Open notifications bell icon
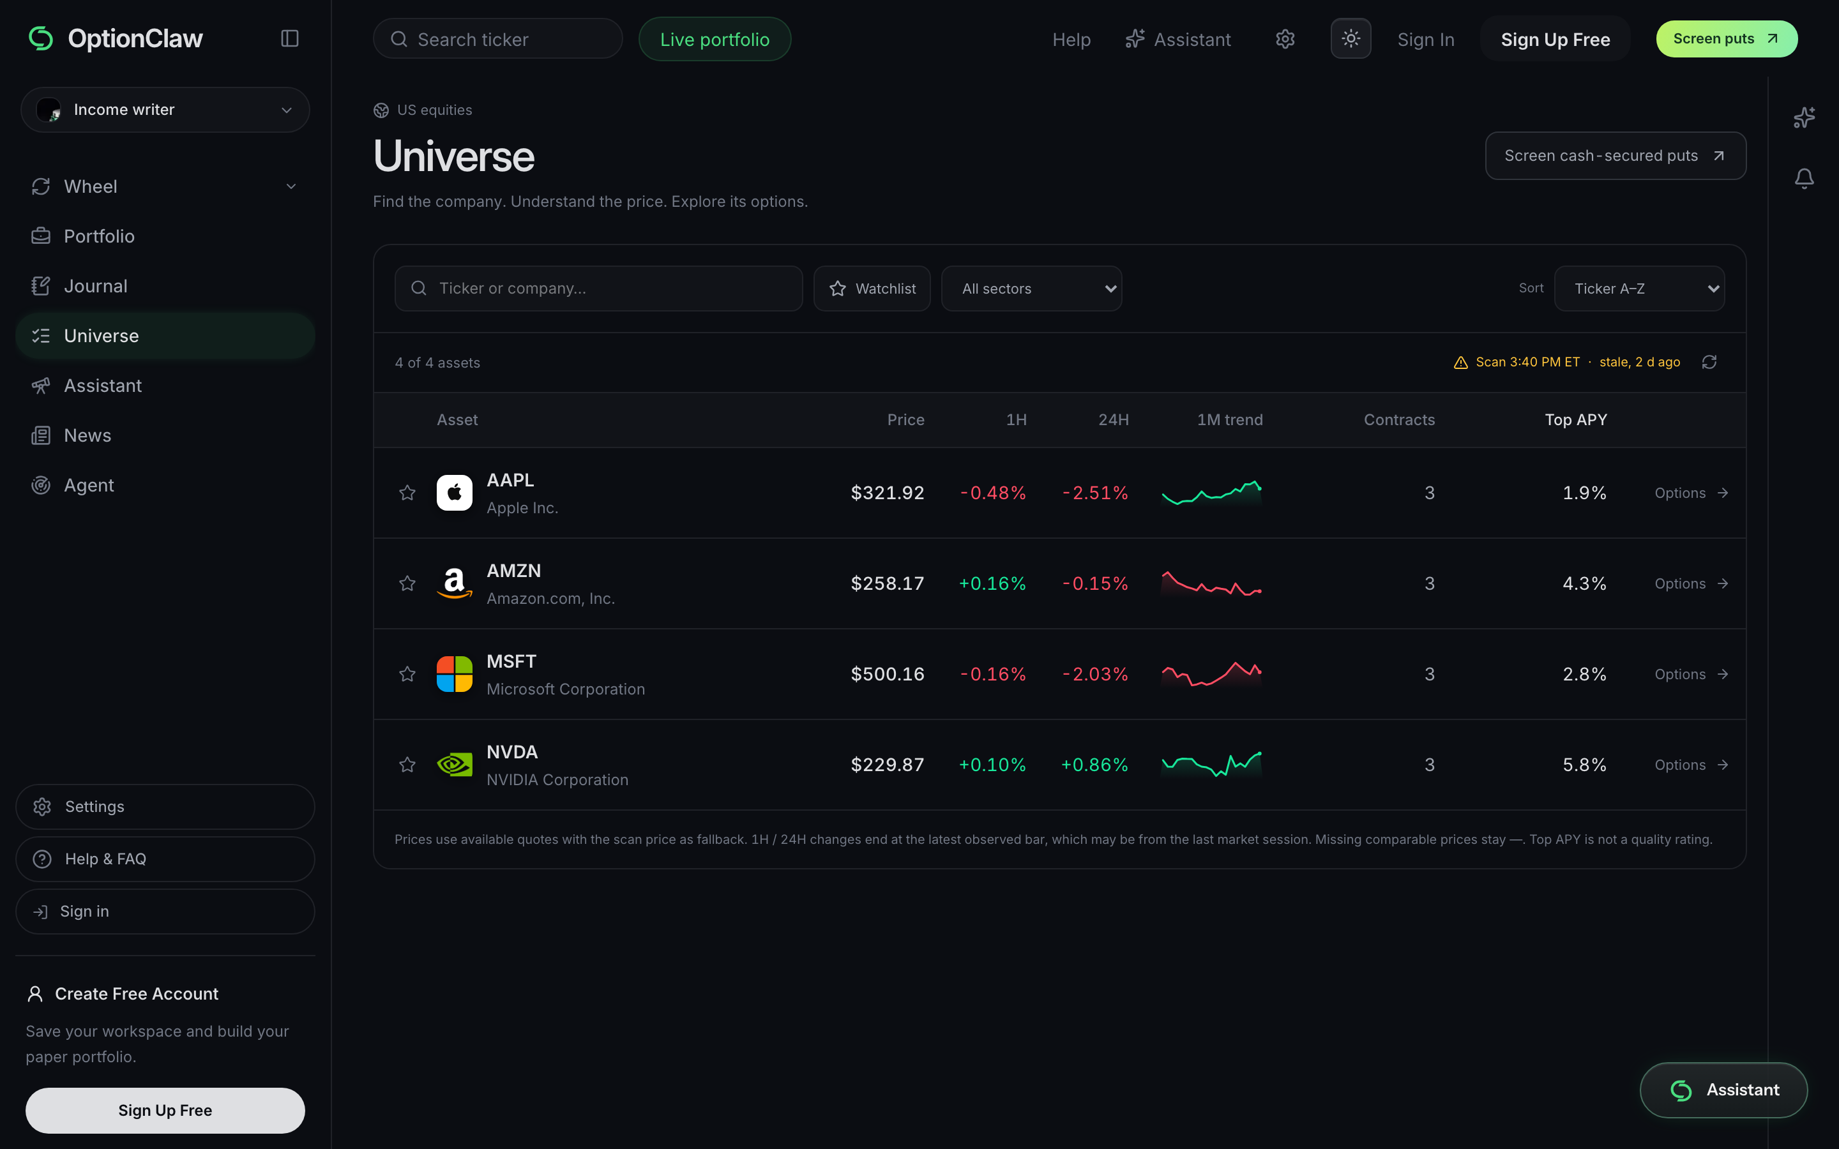Screen dimensions: 1839x1149 click(1804, 179)
